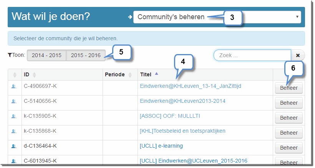Viewport: 315px width, 168px height.
Task: Click the Toon filter icon
Action: [10, 55]
